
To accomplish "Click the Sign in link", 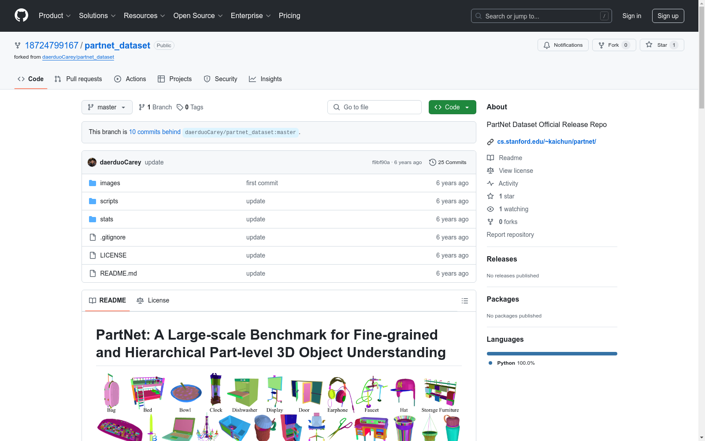I will (x=632, y=16).
